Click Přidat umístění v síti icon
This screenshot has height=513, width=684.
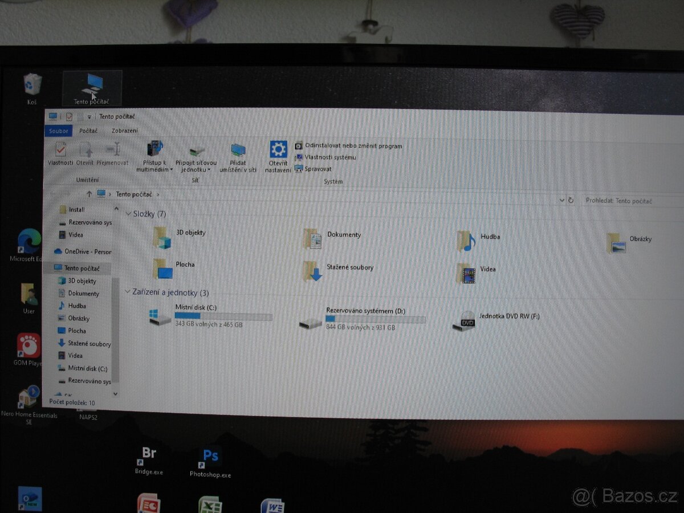[x=238, y=152]
